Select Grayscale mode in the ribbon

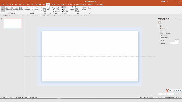(x=64, y=9)
